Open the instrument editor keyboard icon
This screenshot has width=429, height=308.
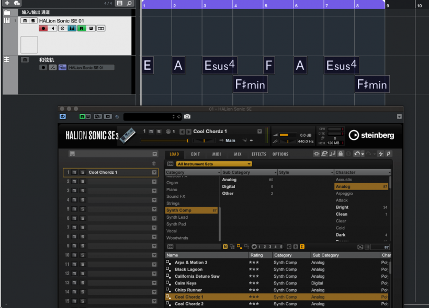(72, 28)
